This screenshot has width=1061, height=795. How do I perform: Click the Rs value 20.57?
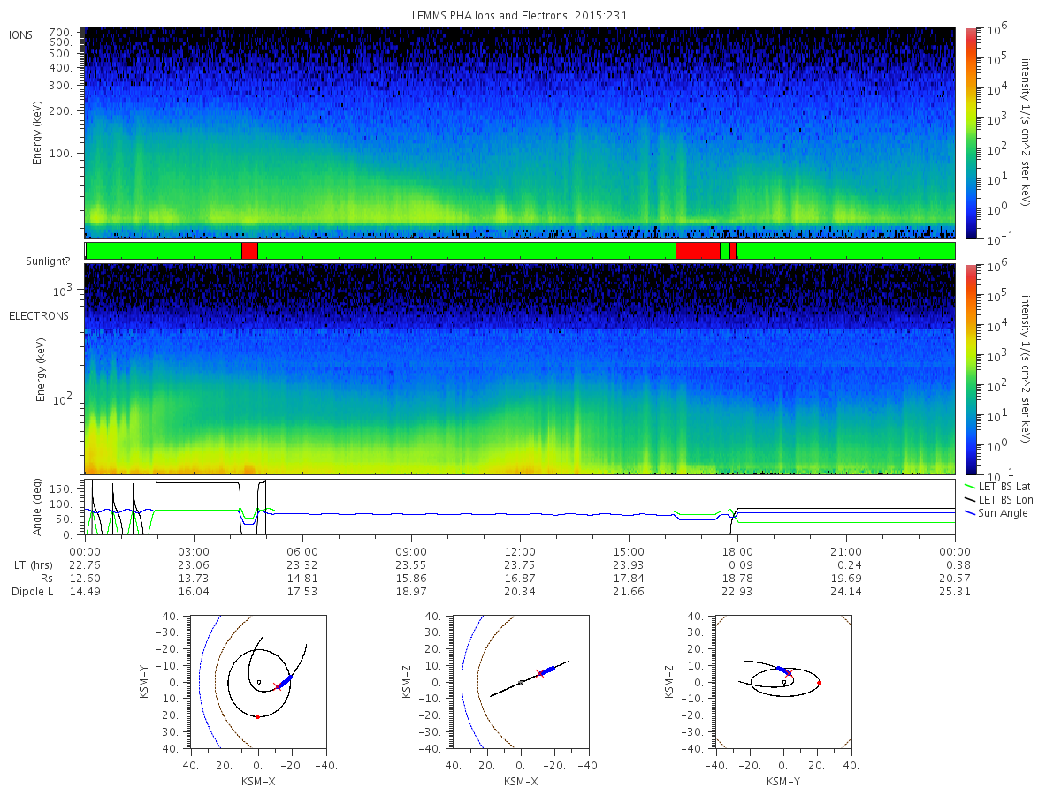pos(955,578)
